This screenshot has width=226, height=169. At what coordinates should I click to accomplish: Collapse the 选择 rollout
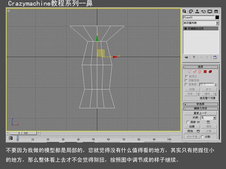[x=200, y=67]
